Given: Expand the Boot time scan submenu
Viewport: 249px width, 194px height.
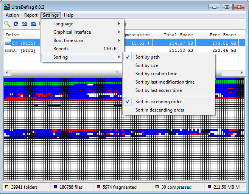Looking at the screenshot, I should click(82, 40).
